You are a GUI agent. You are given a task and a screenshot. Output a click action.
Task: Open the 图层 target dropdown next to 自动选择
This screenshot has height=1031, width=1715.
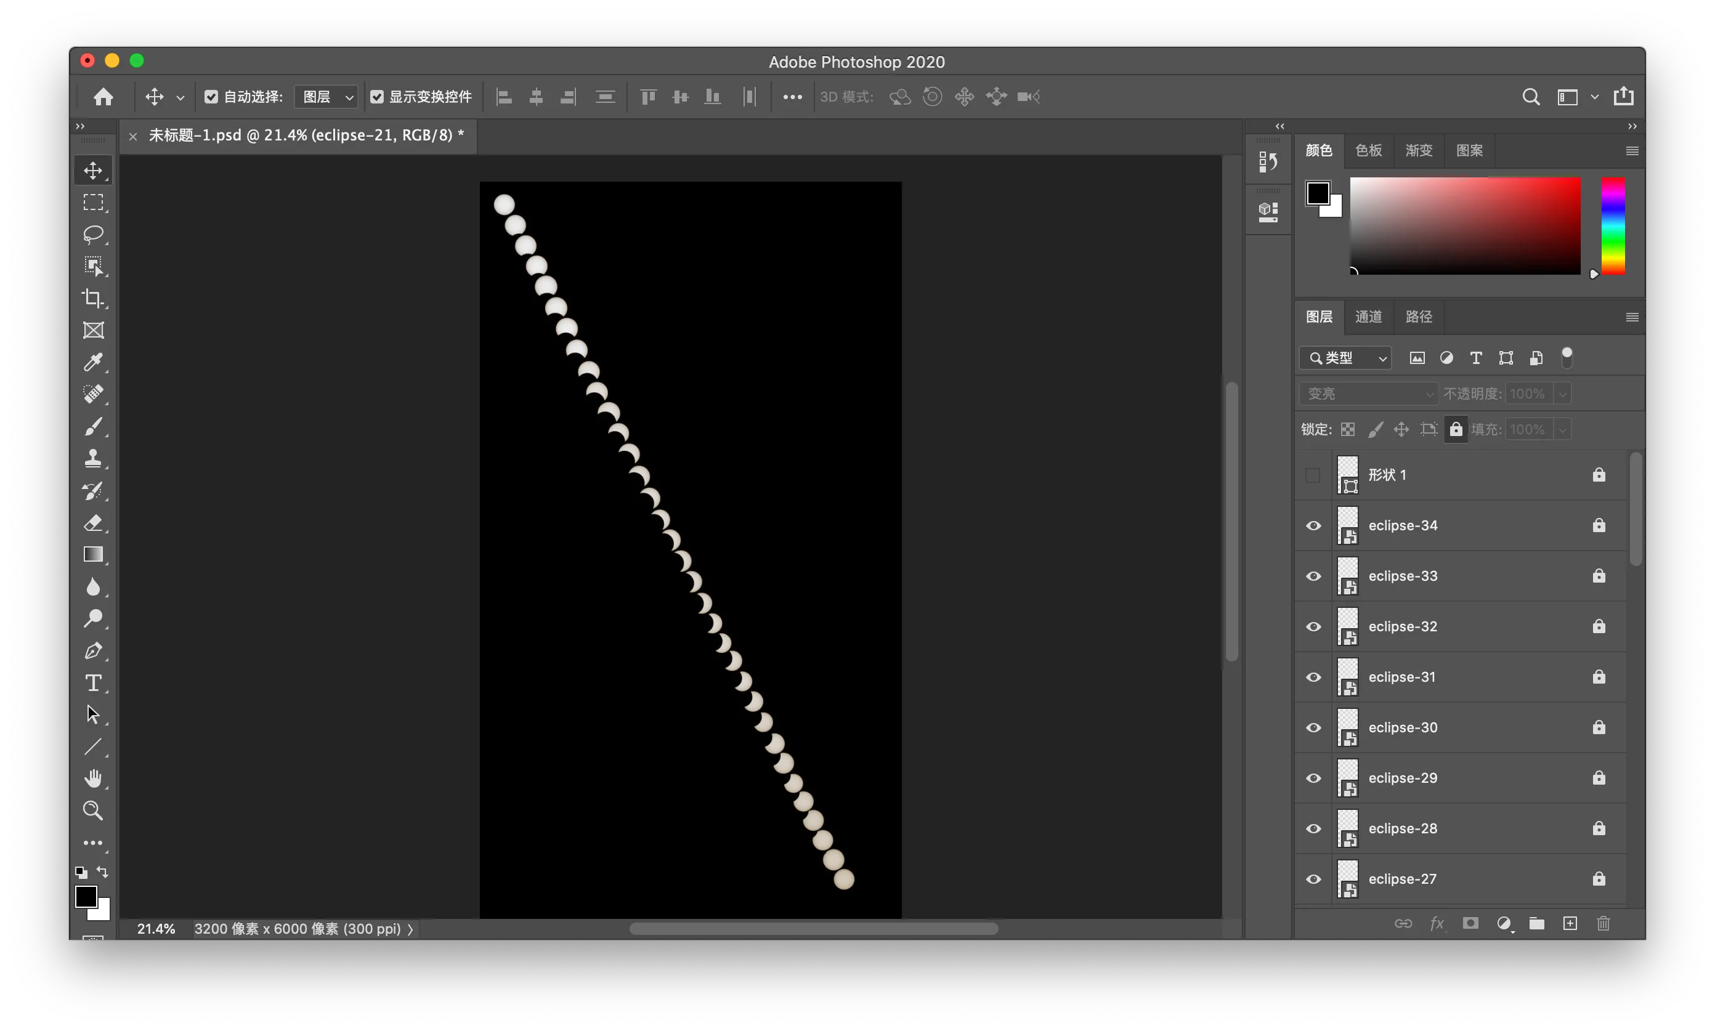click(x=325, y=97)
